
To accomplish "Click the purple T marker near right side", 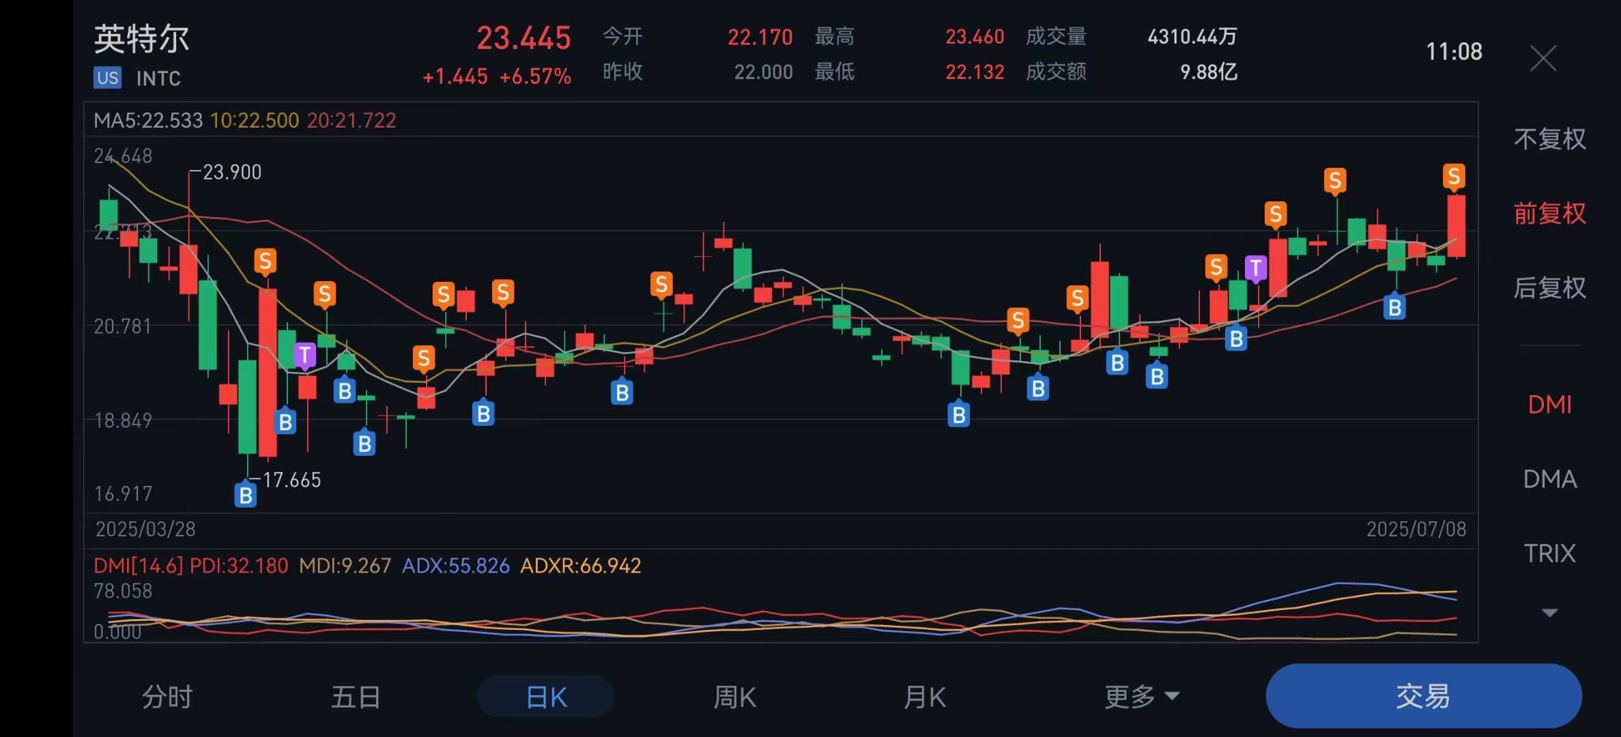I will 1255,268.
